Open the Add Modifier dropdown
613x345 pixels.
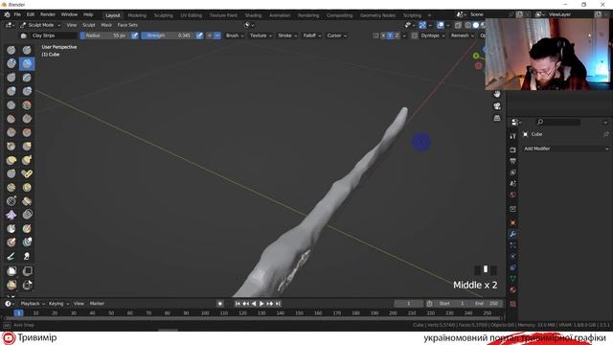coord(566,149)
